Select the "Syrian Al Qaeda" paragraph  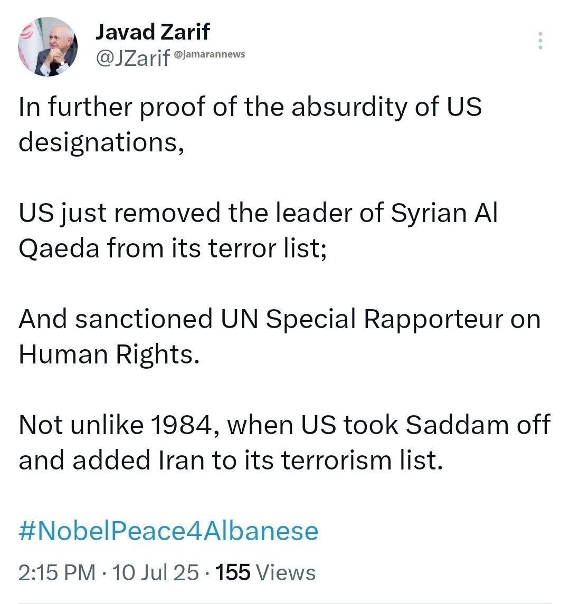point(258,231)
